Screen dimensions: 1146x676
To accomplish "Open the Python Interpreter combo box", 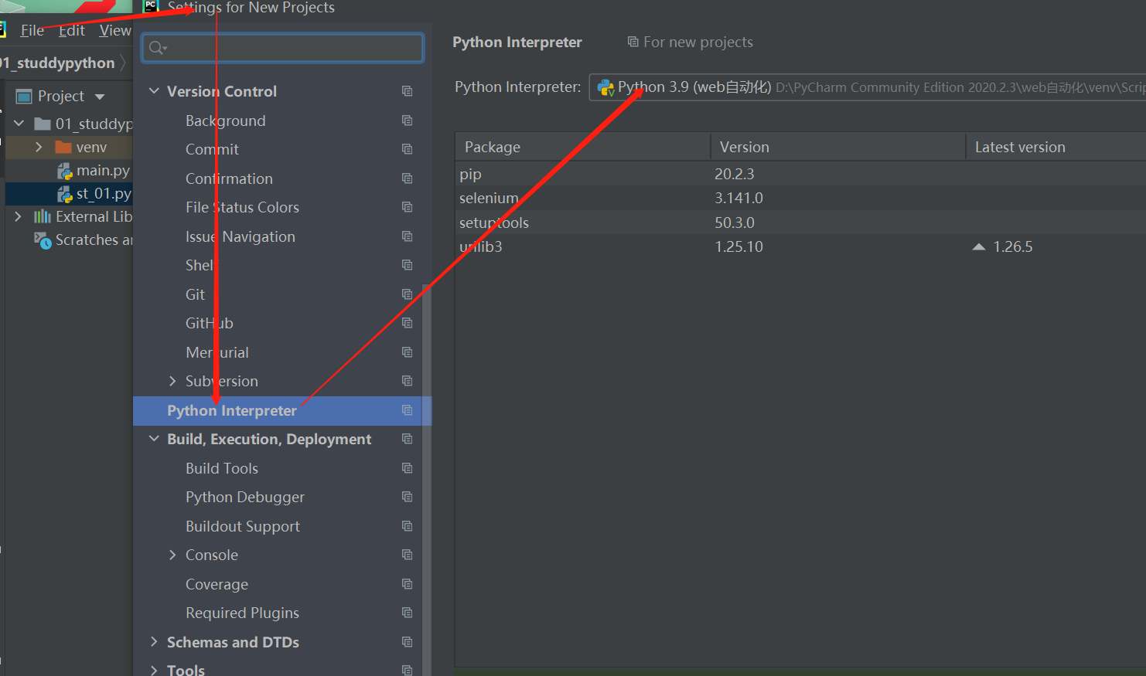I will pos(867,87).
